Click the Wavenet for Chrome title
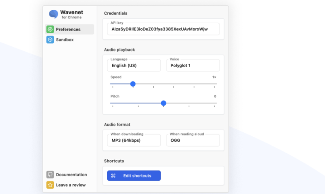This screenshot has width=325, height=194. pos(72,15)
